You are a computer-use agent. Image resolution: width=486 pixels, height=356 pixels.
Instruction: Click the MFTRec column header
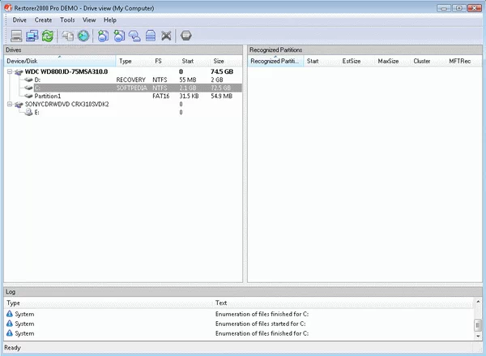(463, 61)
